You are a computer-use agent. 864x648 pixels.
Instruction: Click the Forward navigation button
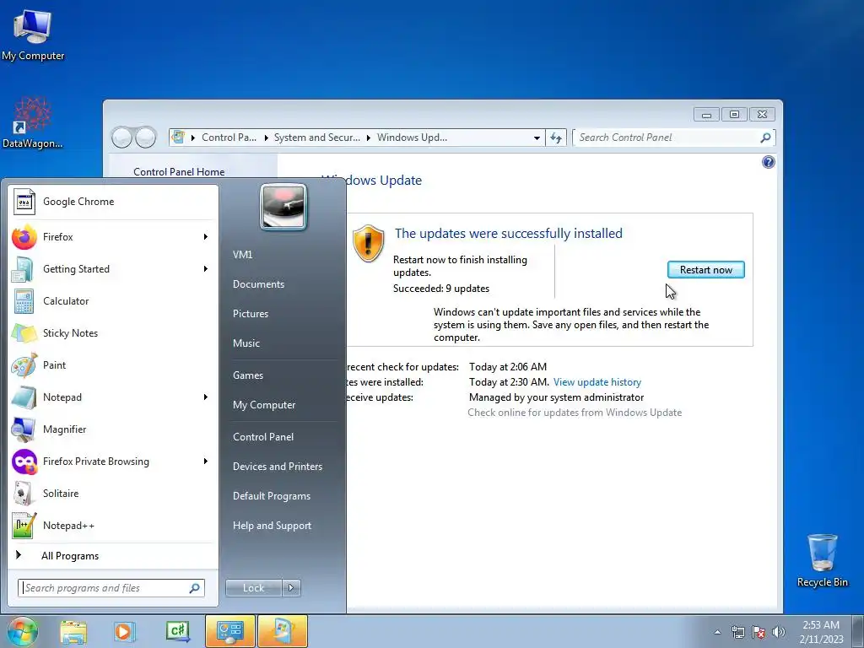pyautogui.click(x=146, y=138)
